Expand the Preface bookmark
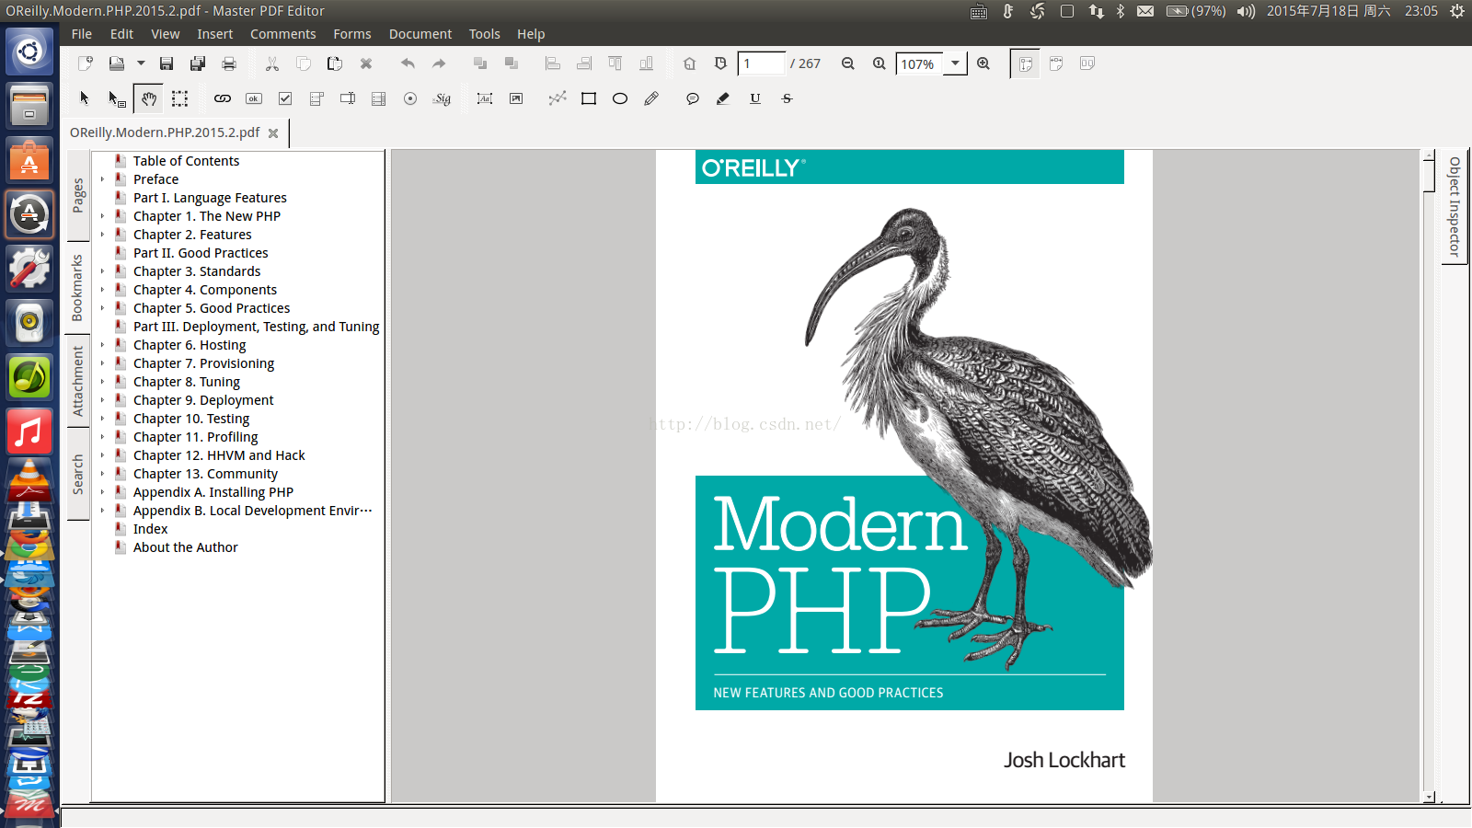1472x828 pixels. coord(102,179)
